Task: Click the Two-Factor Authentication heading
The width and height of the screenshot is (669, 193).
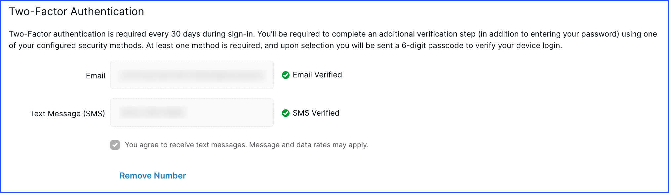Action: (x=76, y=12)
